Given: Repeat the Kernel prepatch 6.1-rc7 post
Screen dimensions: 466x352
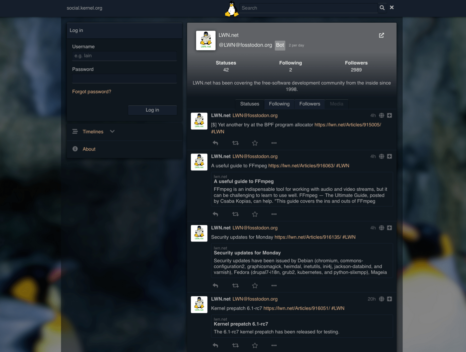Looking at the screenshot, I should 235,345.
